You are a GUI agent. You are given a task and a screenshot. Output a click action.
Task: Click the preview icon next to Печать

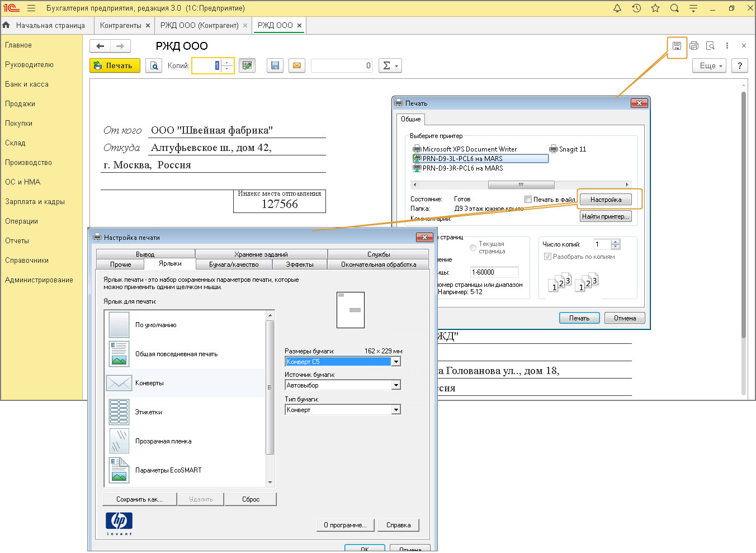[x=154, y=65]
